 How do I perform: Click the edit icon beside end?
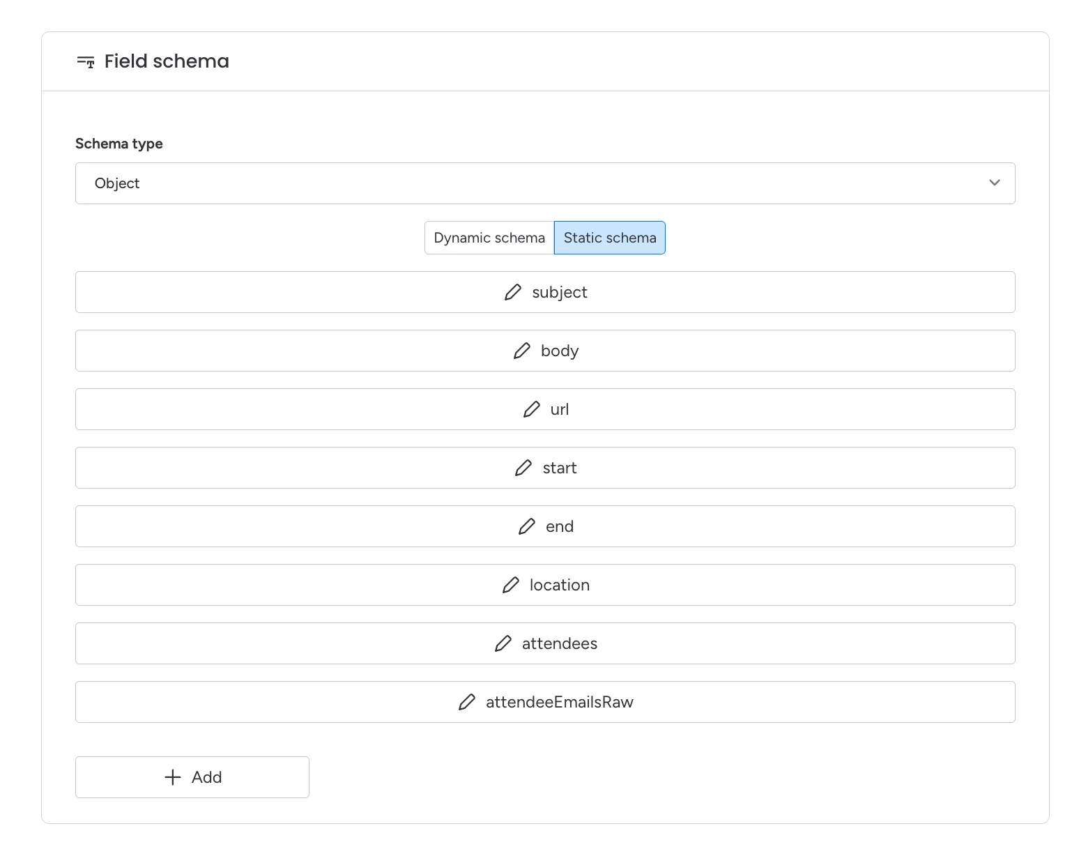click(527, 526)
